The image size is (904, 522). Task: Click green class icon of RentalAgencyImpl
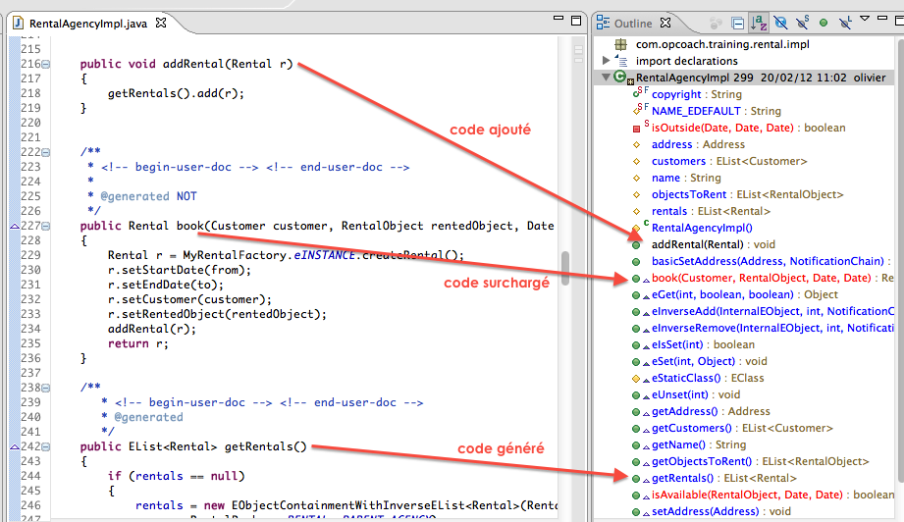(620, 77)
